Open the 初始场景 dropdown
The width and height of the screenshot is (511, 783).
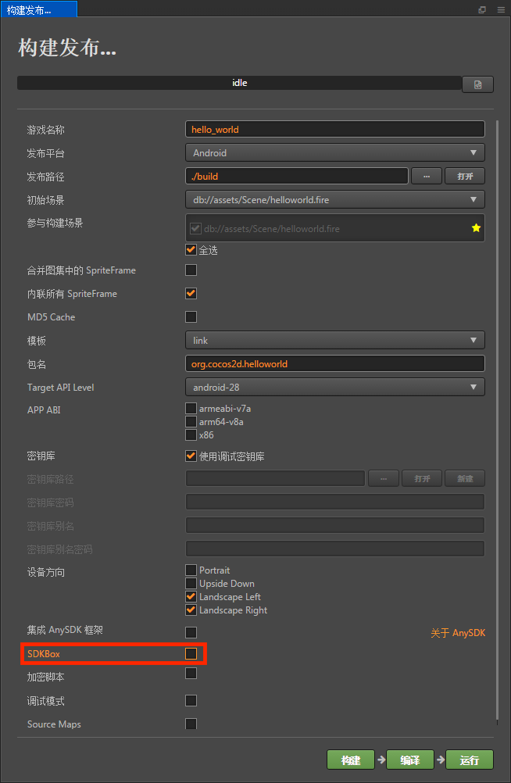(x=335, y=200)
